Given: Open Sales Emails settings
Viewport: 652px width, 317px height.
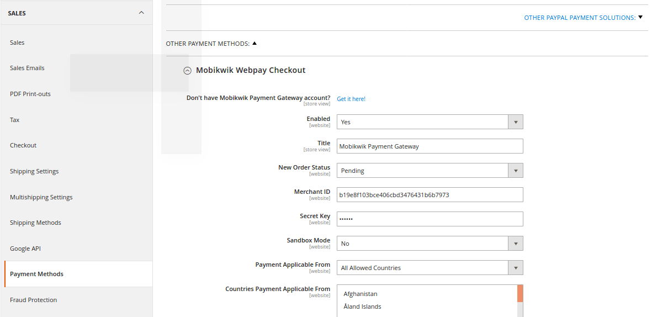Looking at the screenshot, I should coord(27,68).
